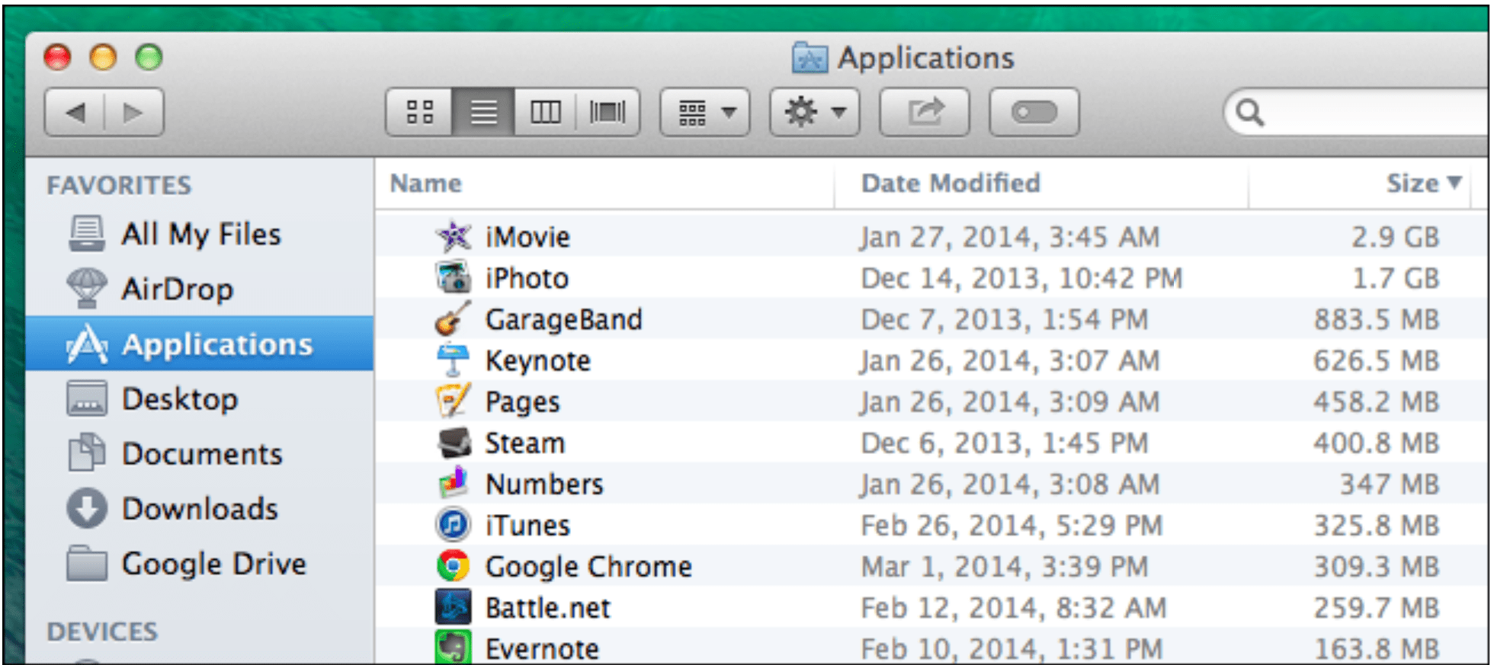
Task: Toggle Size column sort order
Action: pyautogui.click(x=1361, y=184)
